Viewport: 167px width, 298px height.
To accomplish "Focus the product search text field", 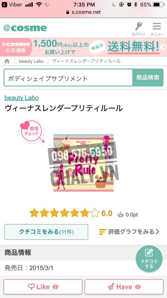I will coord(68,77).
